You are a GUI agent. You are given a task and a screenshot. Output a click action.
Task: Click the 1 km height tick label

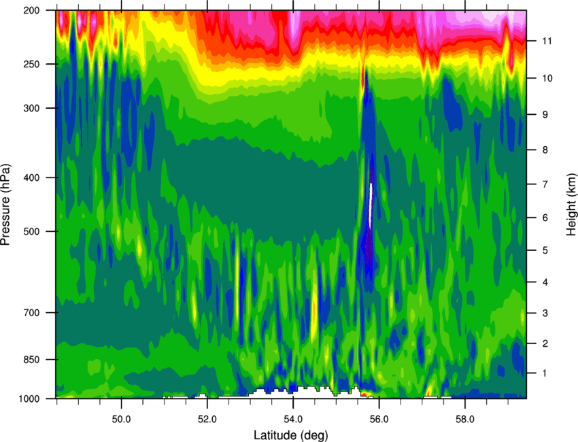click(545, 373)
